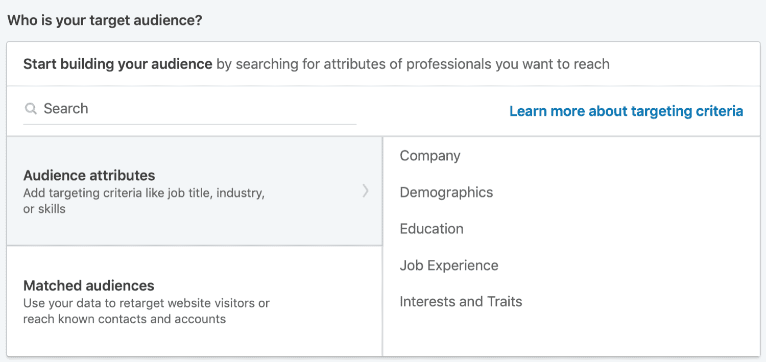The width and height of the screenshot is (766, 362).
Task: Click the 'Use your data to retarget' description
Action: [x=147, y=303]
